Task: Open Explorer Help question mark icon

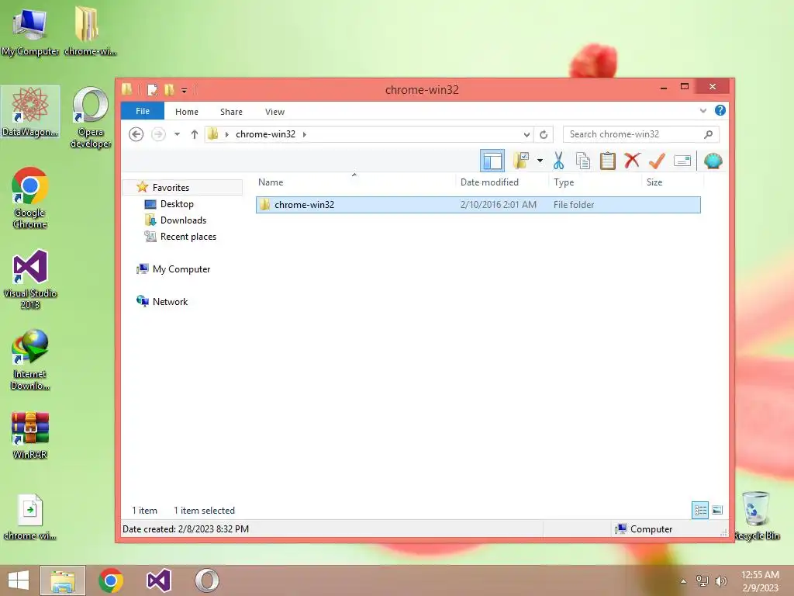Action: pos(720,110)
